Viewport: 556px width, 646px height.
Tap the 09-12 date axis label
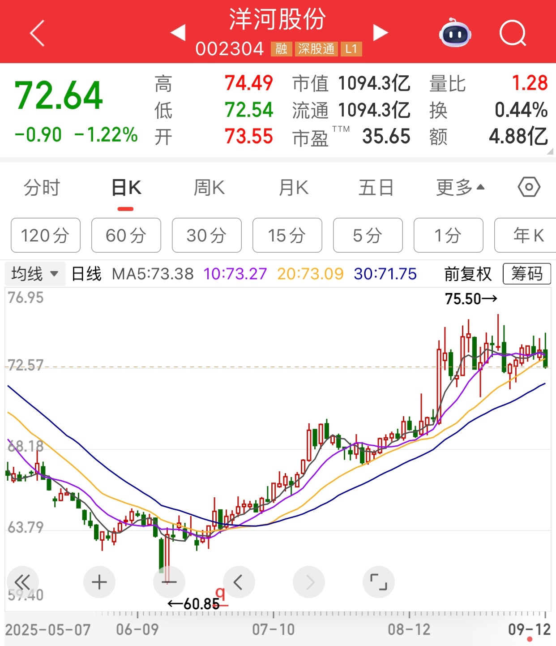529,629
